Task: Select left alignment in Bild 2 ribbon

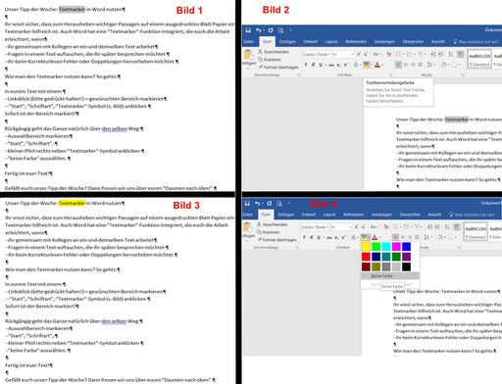Action: click(398, 65)
